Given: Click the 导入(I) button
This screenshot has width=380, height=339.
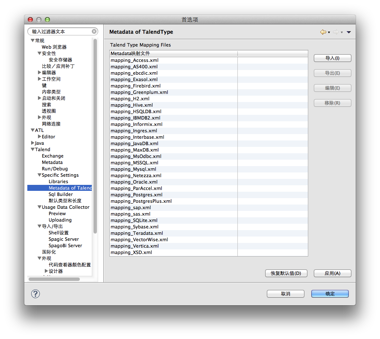Looking at the screenshot, I should 332,58.
